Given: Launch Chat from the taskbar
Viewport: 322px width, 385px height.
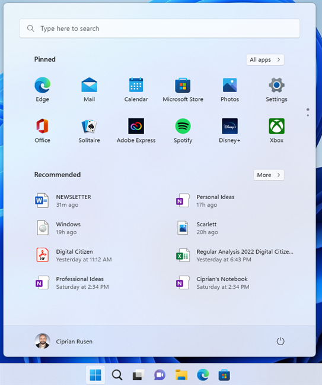Looking at the screenshot, I should coord(160,375).
